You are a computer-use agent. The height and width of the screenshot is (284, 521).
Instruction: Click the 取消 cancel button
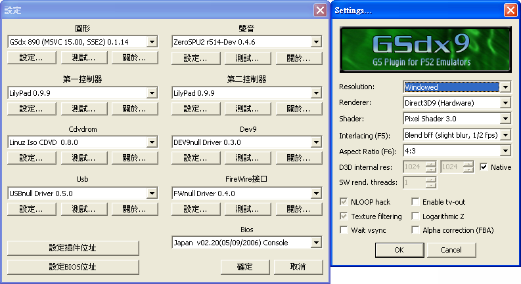pyautogui.click(x=298, y=267)
